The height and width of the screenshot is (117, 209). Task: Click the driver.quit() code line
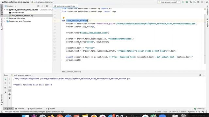click(x=74, y=60)
